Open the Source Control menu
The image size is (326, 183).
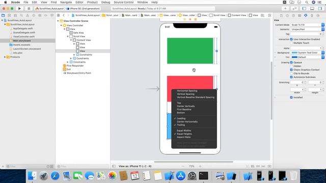tap(124, 2)
